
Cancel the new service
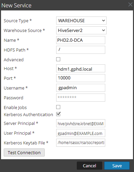tap(89, 166)
